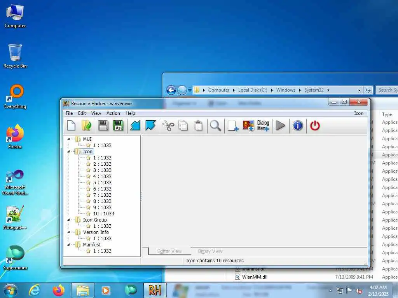Open Explorer address bar history dropdown
The width and height of the screenshot is (398, 298).
(x=359, y=90)
